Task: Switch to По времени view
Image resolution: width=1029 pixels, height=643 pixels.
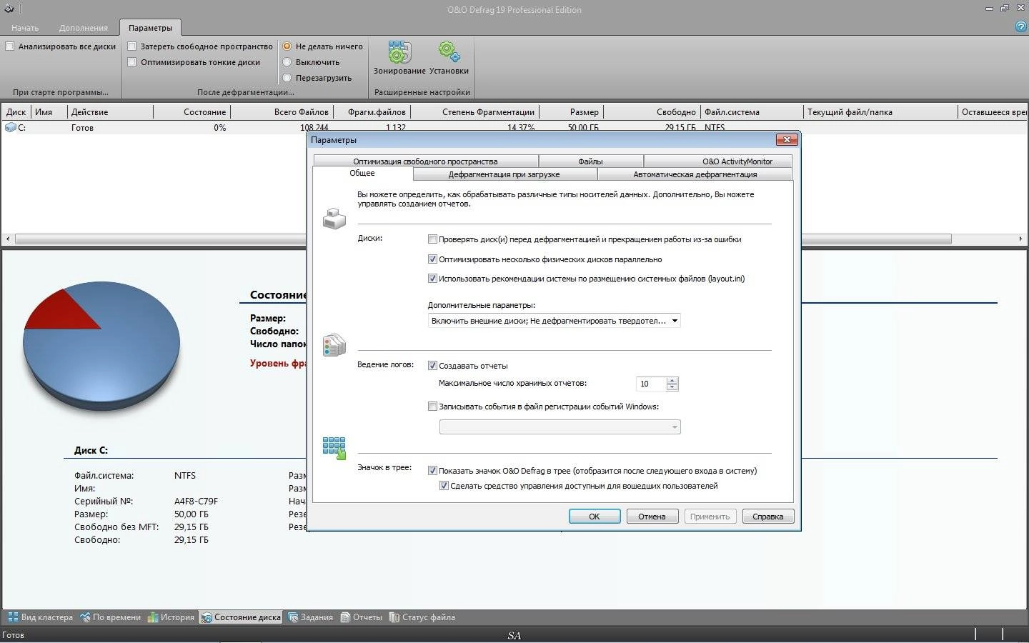Action: click(x=110, y=617)
